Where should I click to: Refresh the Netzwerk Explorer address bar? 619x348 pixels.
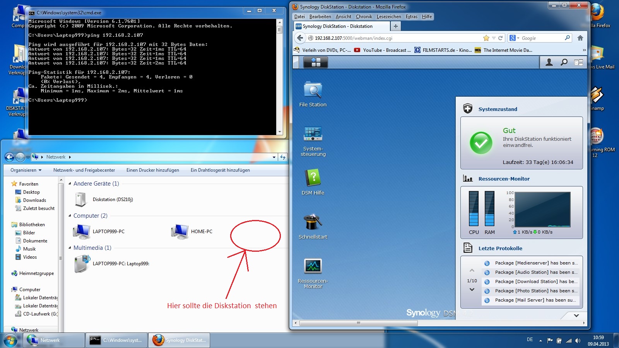coord(283,157)
